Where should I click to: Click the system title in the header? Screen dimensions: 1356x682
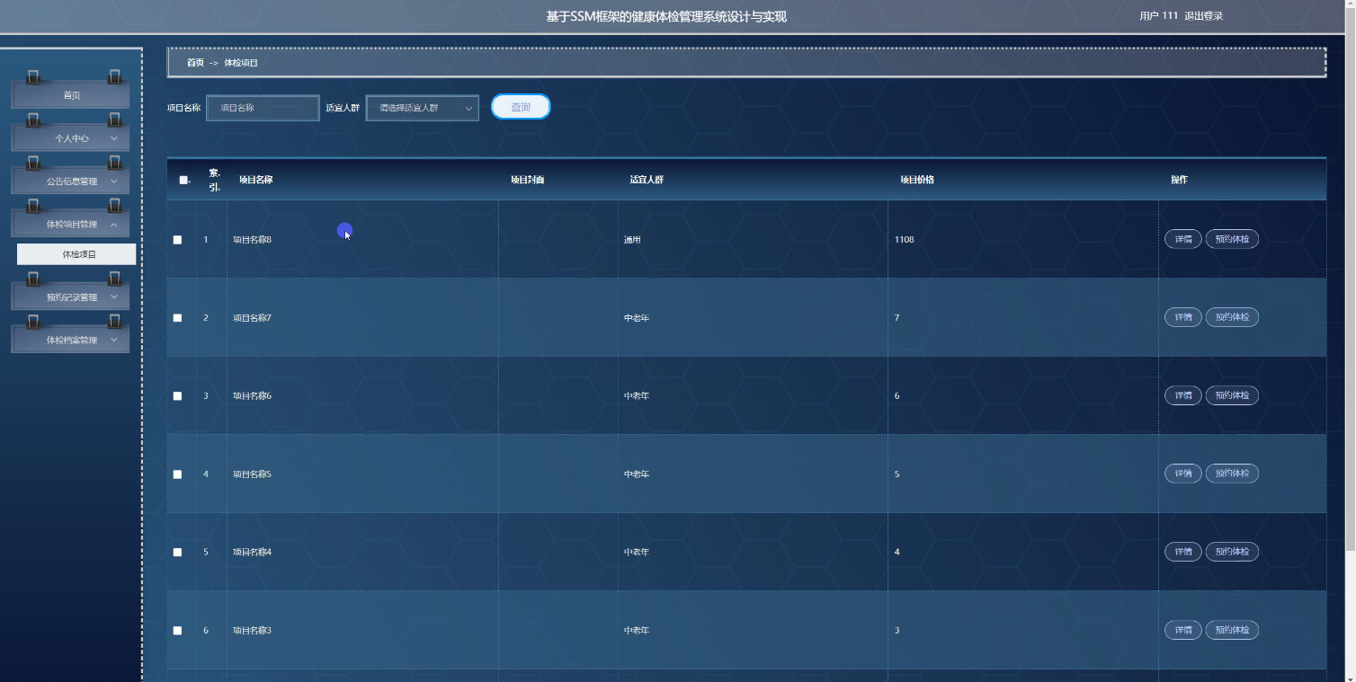pos(666,16)
